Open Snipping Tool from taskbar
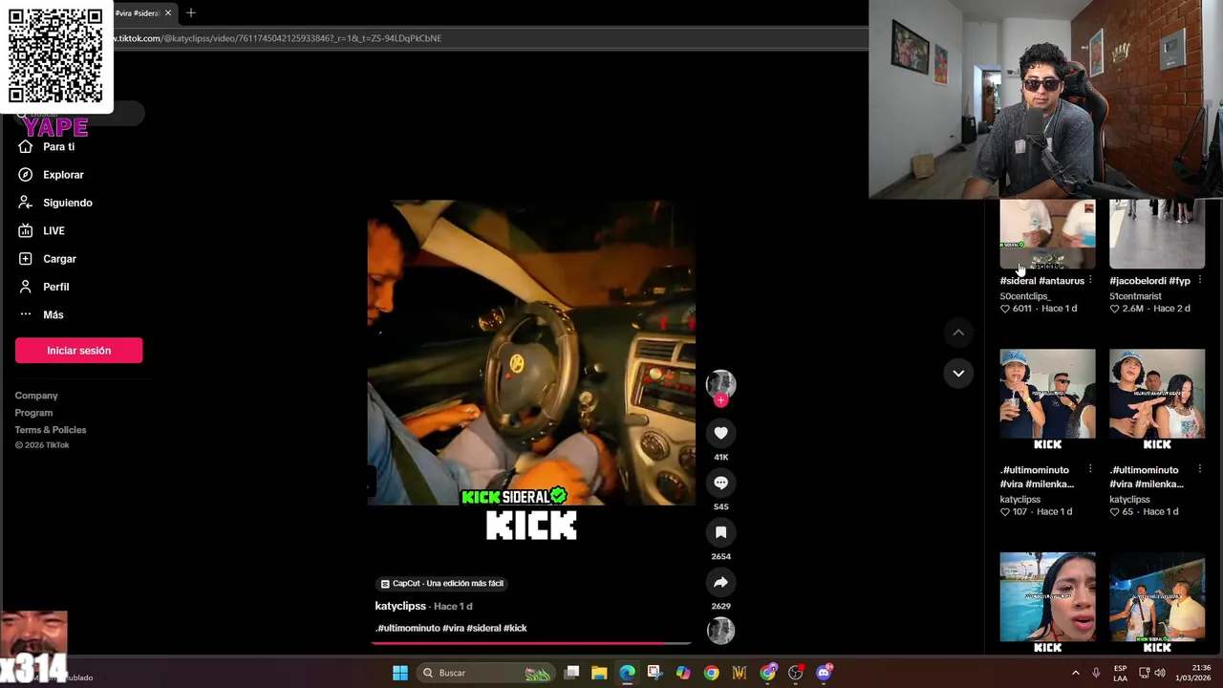 tap(654, 673)
